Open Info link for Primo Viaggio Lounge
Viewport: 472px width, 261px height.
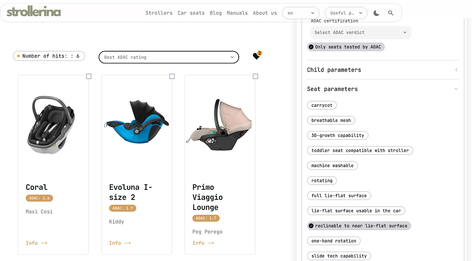[203, 243]
